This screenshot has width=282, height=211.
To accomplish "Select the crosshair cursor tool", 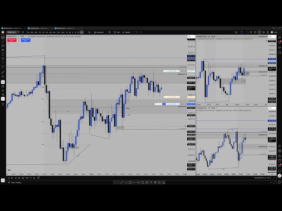I will point(3,37).
